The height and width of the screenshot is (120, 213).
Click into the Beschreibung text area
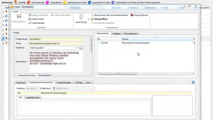click(x=56, y=61)
